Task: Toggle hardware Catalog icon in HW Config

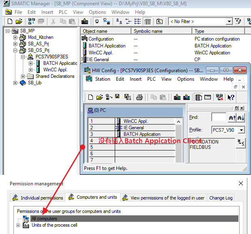Action: 199,97
